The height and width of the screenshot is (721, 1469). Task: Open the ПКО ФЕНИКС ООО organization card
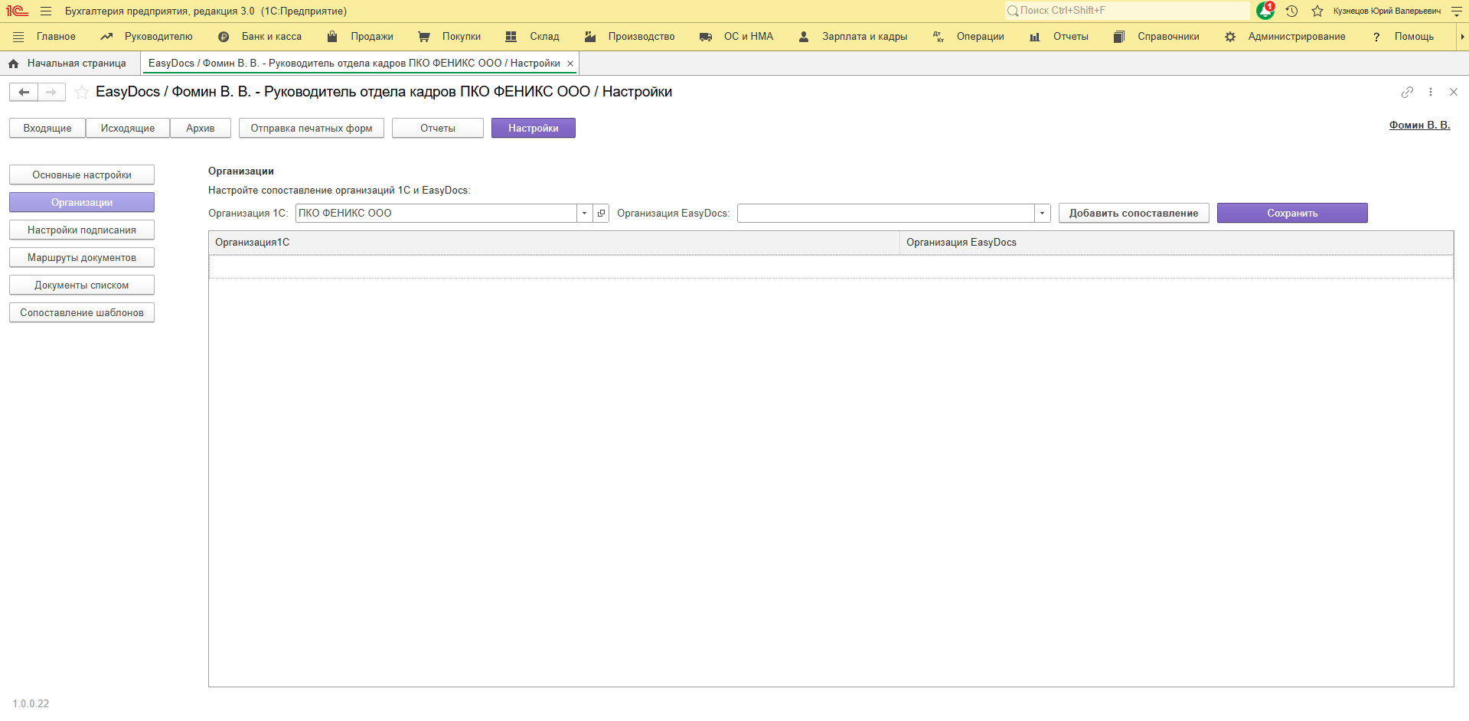(601, 214)
